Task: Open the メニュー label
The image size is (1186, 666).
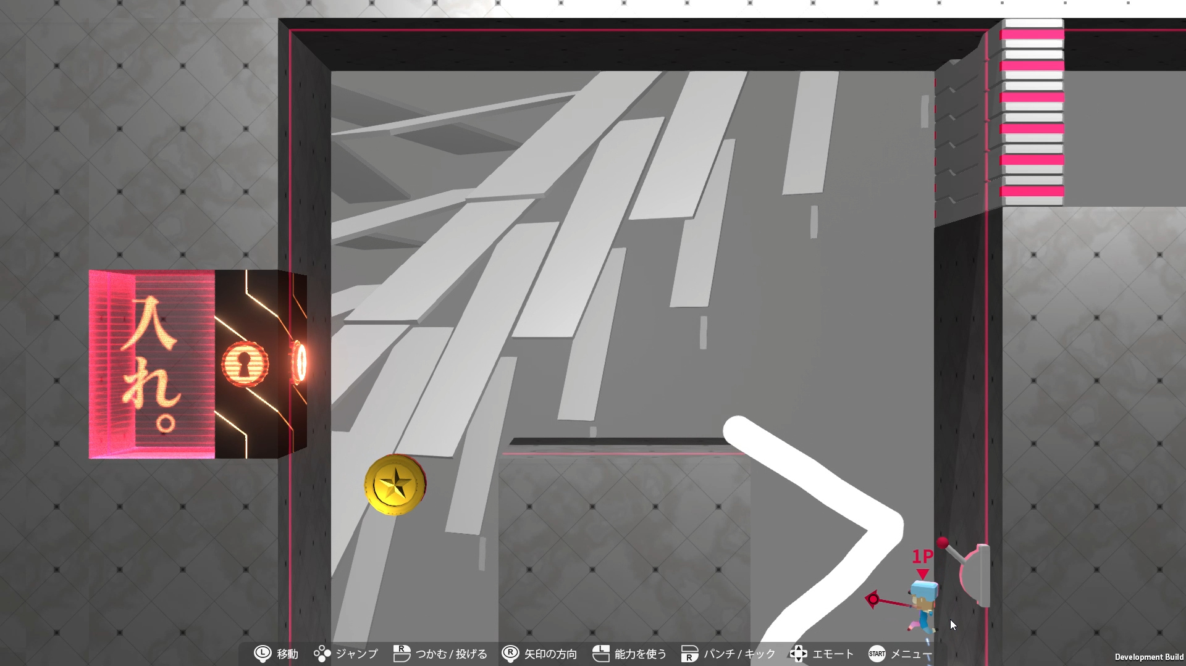Action: pyautogui.click(x=912, y=654)
